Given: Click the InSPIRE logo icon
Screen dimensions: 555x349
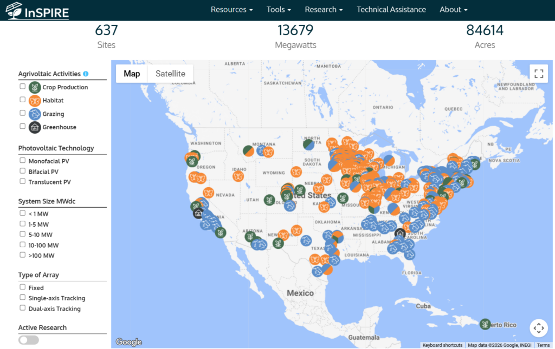Looking at the screenshot, I should tap(15, 10).
